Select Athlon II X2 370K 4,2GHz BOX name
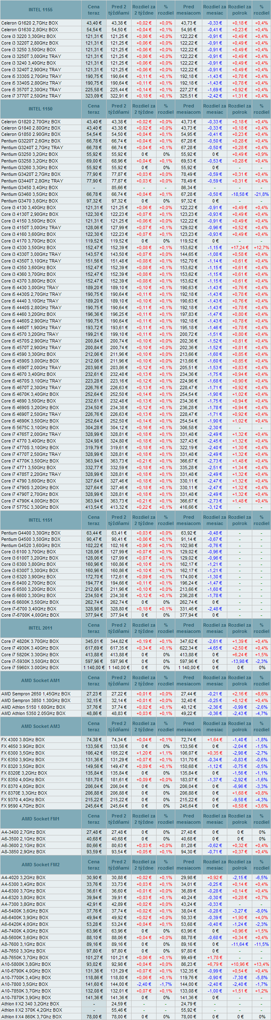 32,1010
